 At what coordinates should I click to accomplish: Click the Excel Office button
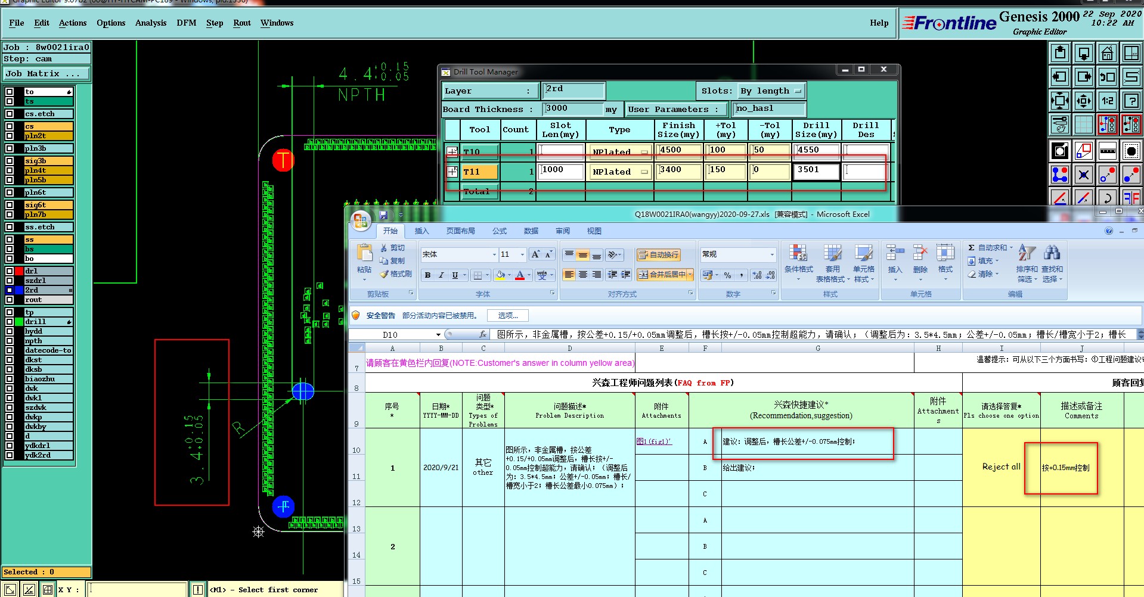pyautogui.click(x=361, y=220)
